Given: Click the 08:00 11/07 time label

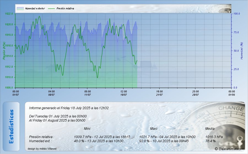Looking at the screenshot, I should pos(87,93).
